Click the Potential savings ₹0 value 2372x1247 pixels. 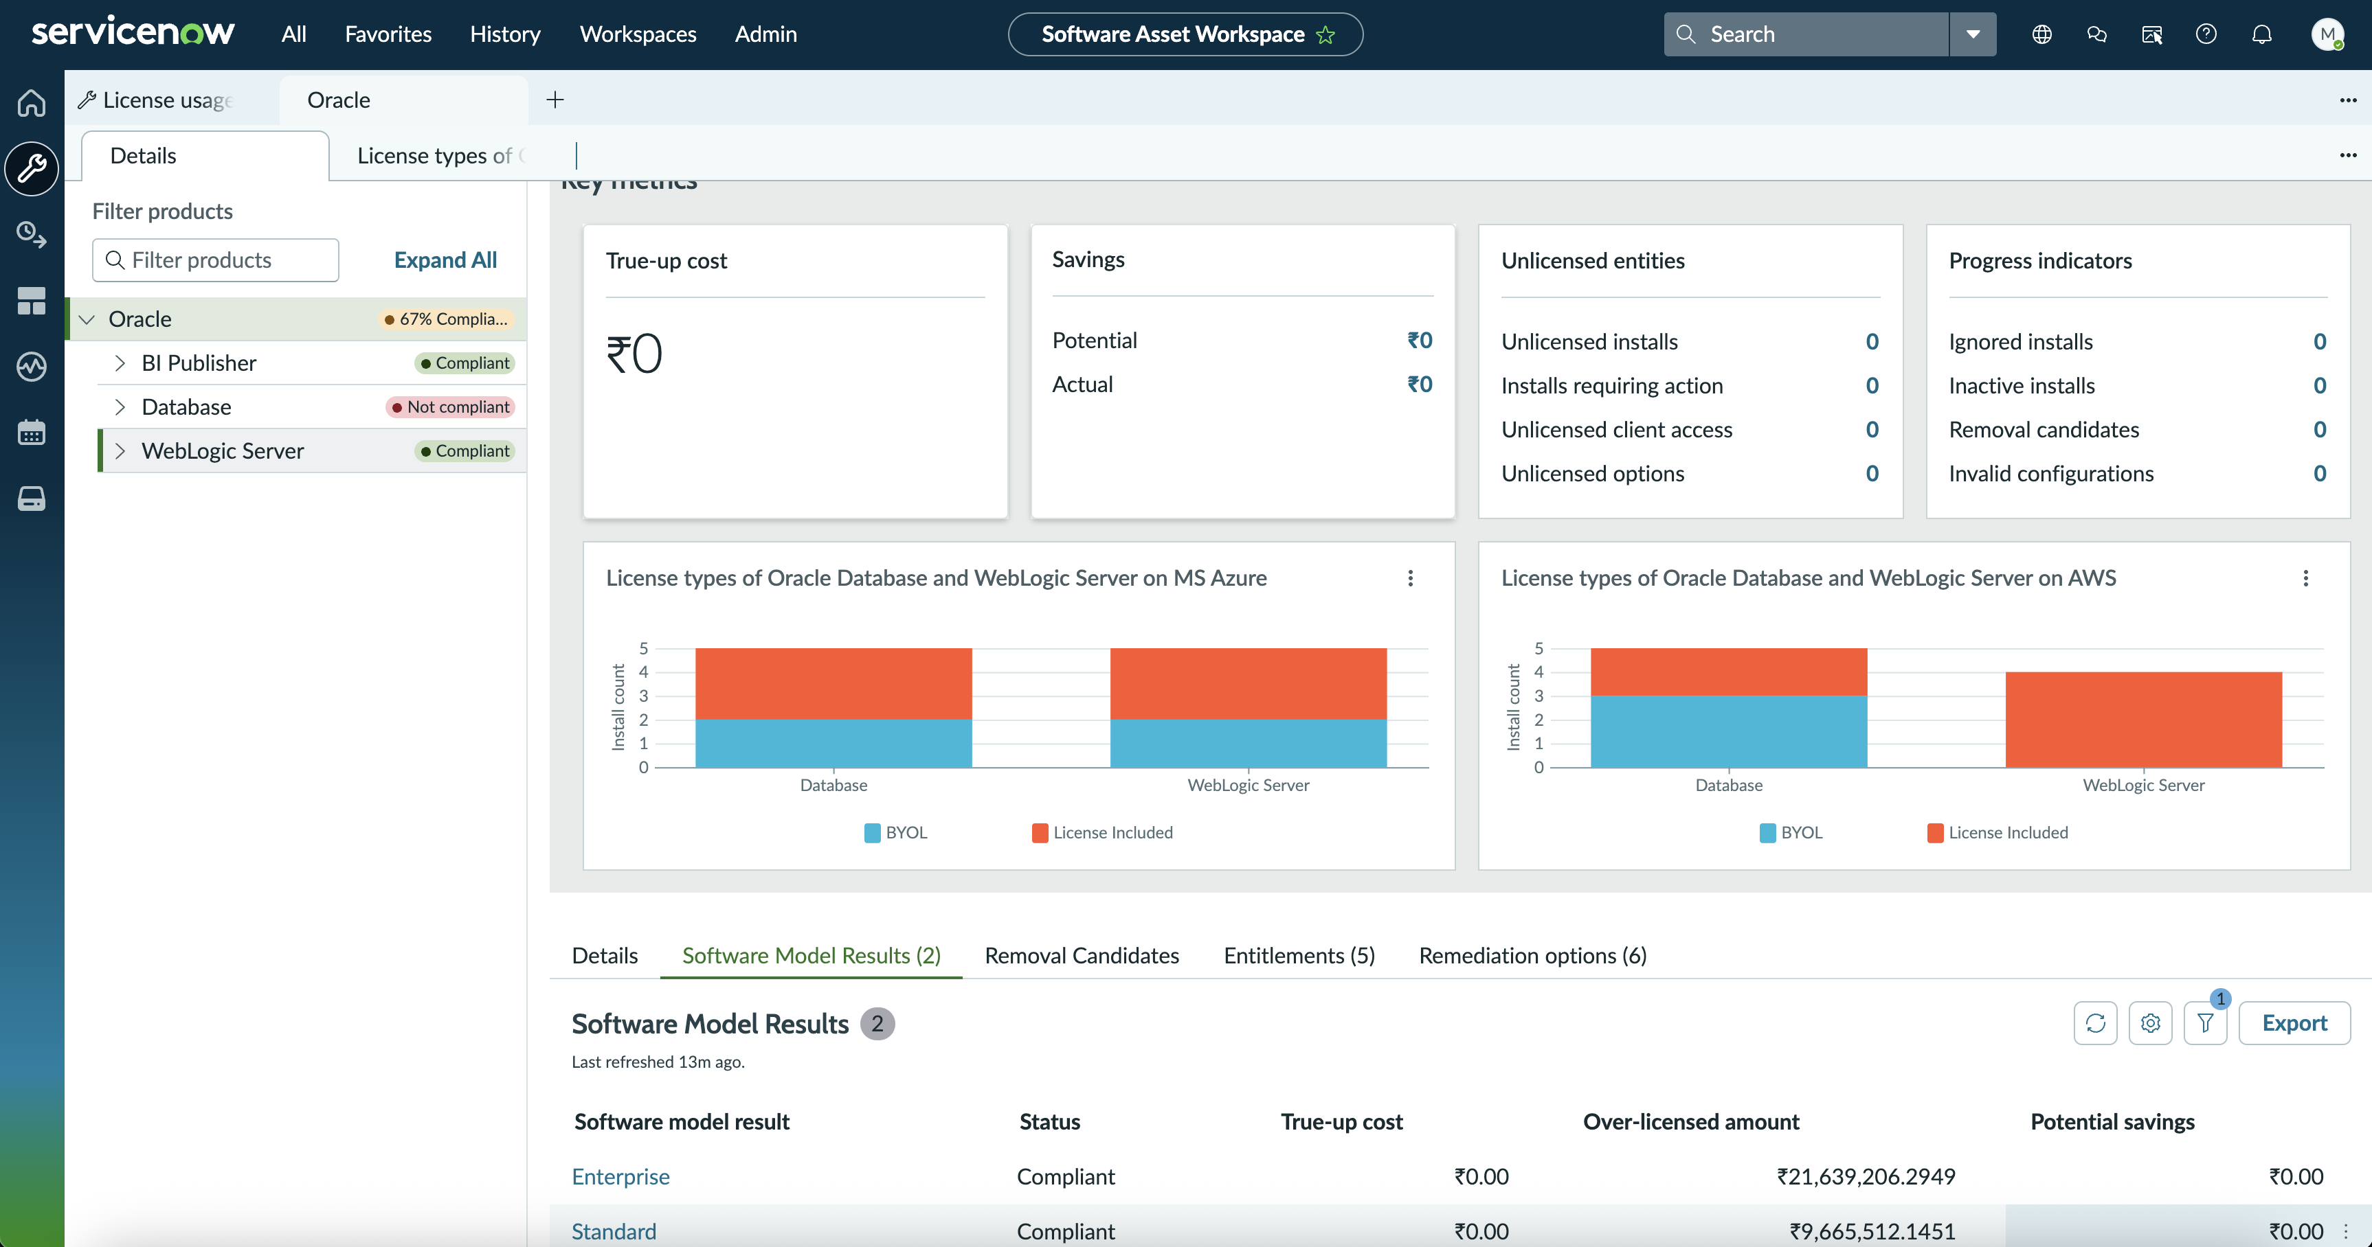click(1419, 341)
